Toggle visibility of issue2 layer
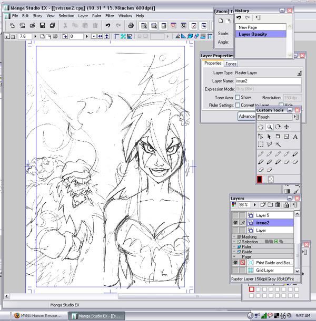The image size is (316, 321). (x=235, y=223)
